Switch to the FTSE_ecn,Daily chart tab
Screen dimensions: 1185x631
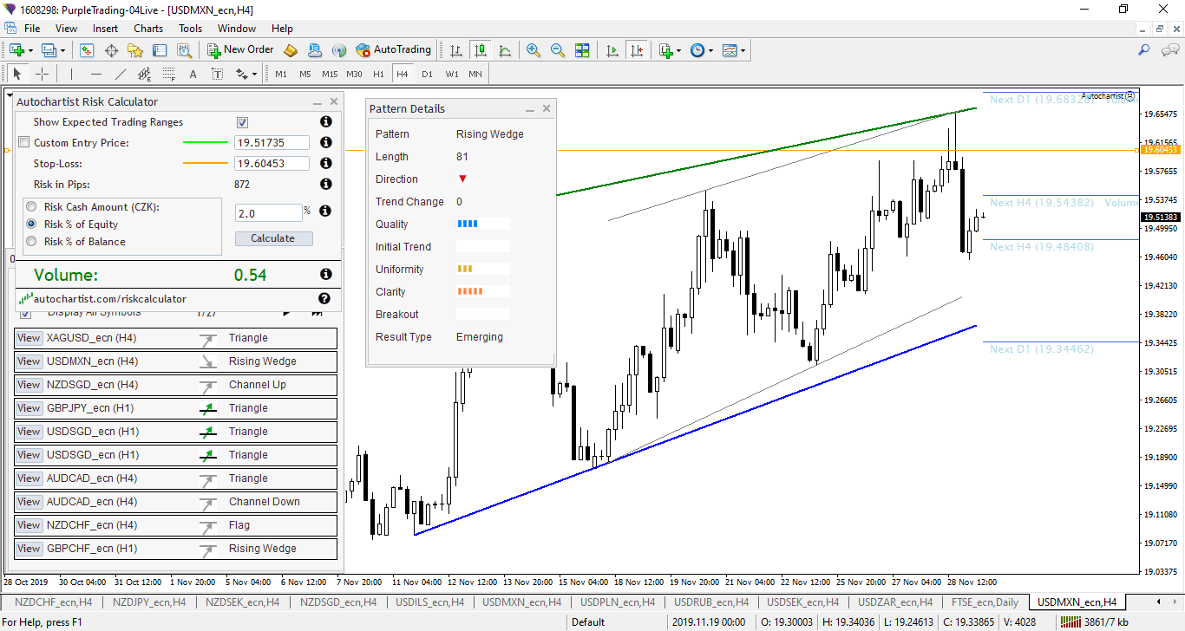point(985,602)
